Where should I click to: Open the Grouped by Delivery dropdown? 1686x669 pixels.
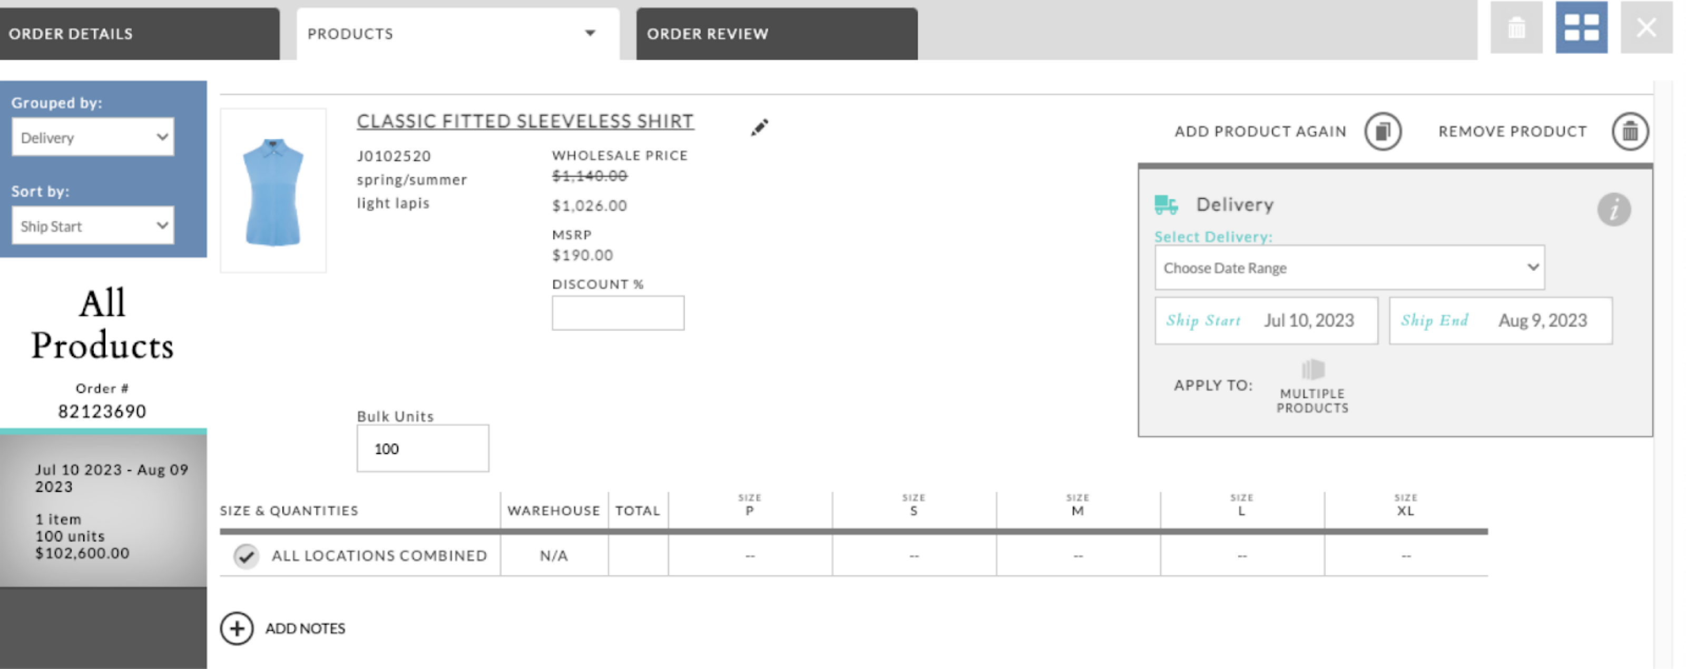[x=93, y=137]
